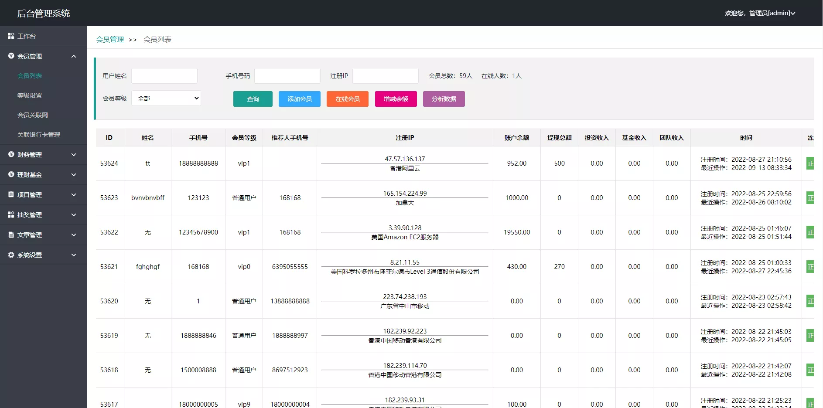Click the 文章管理 article icon
823x408 pixels.
11,235
